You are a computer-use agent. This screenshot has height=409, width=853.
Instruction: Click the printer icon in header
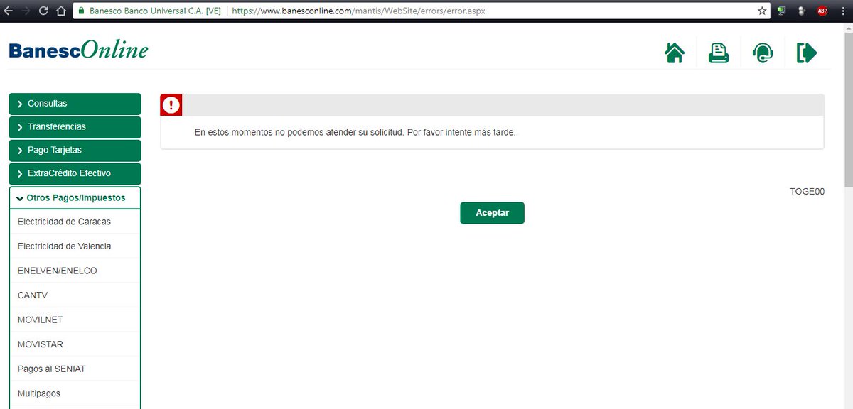pos(719,53)
